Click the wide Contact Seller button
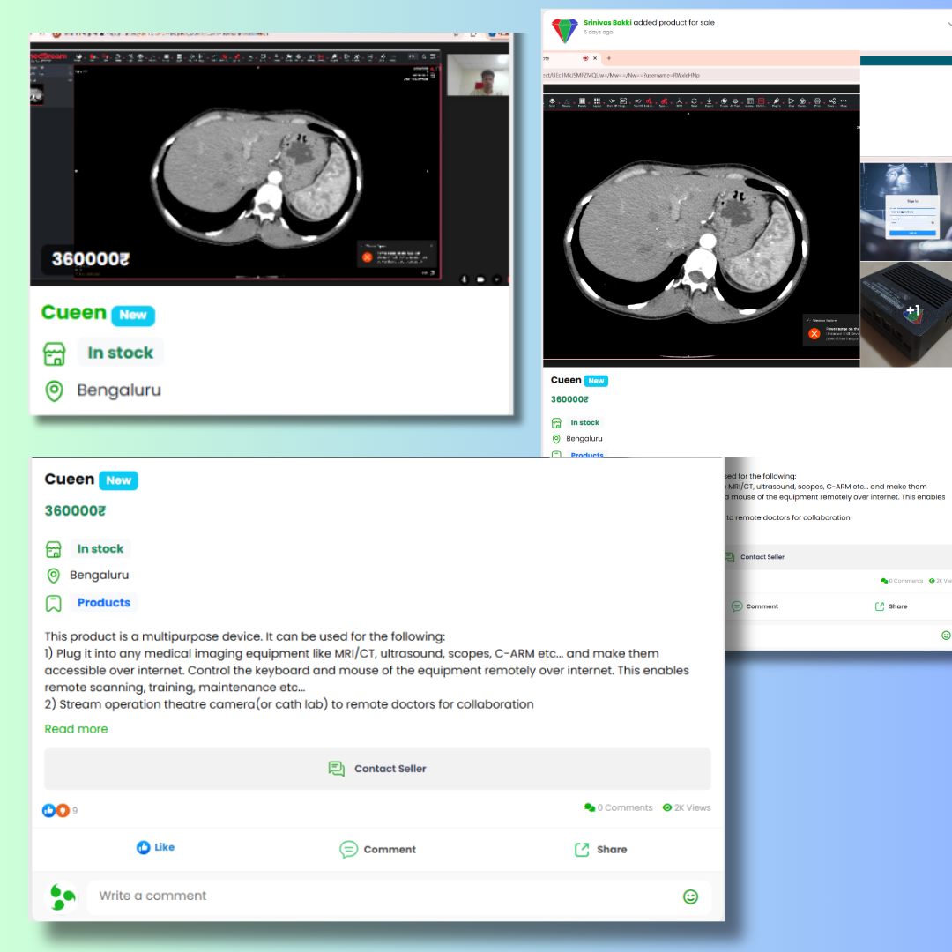This screenshot has width=952, height=952. (377, 769)
